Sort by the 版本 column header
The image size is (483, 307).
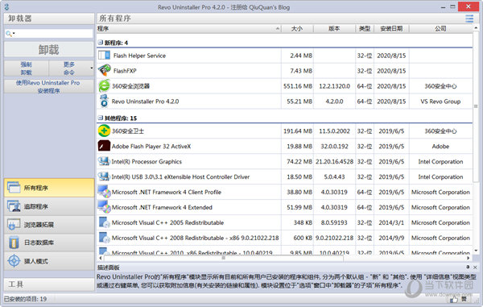[334, 29]
